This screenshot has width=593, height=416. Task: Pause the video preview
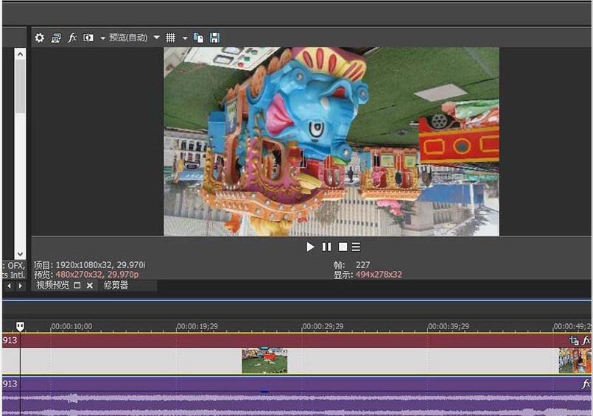coord(326,247)
